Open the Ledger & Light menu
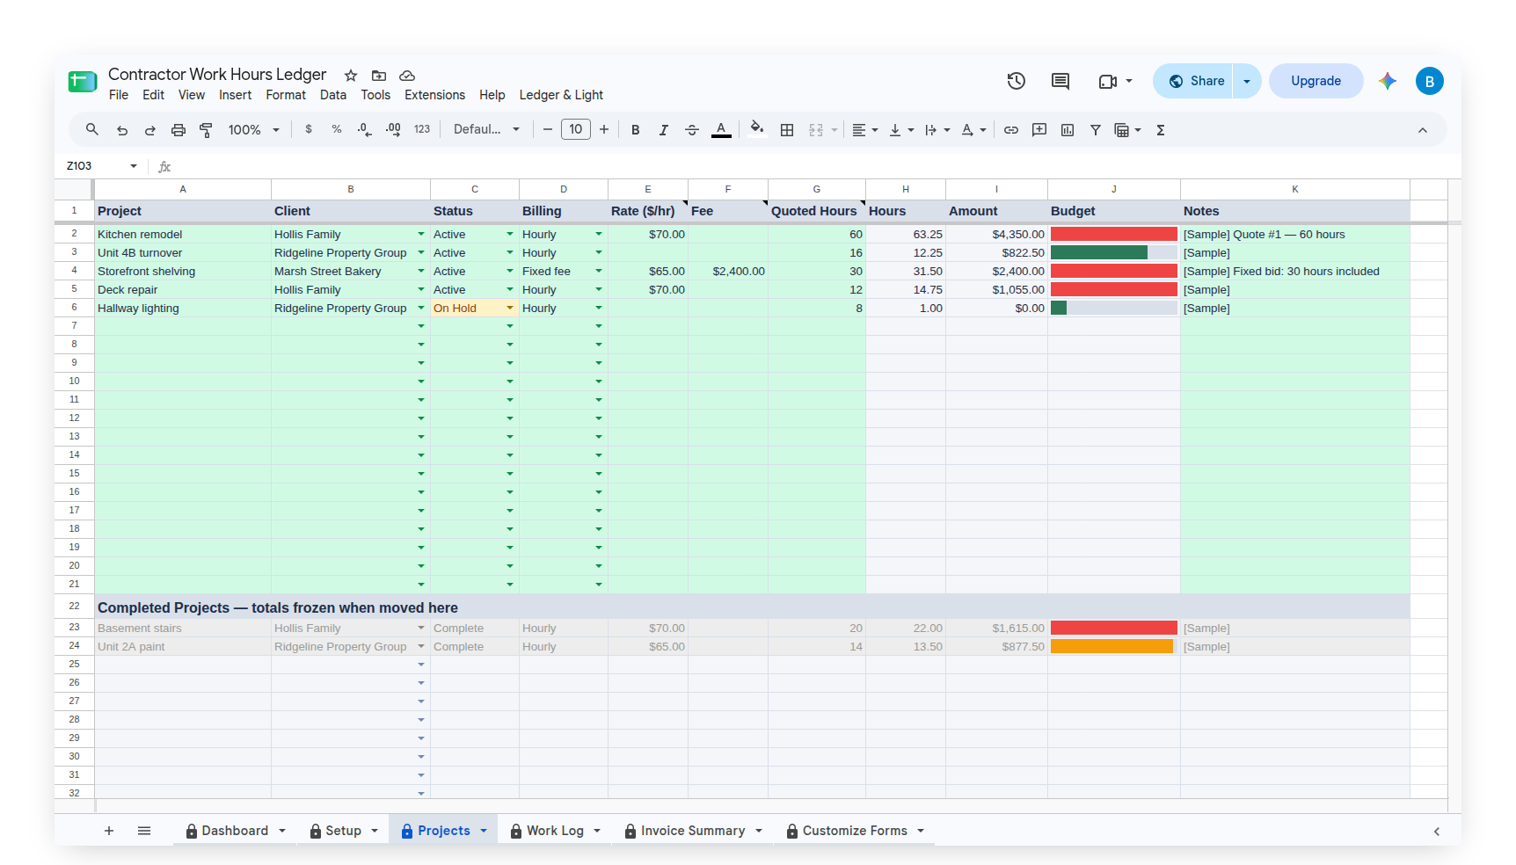This screenshot has height=865, width=1516. [x=561, y=95]
